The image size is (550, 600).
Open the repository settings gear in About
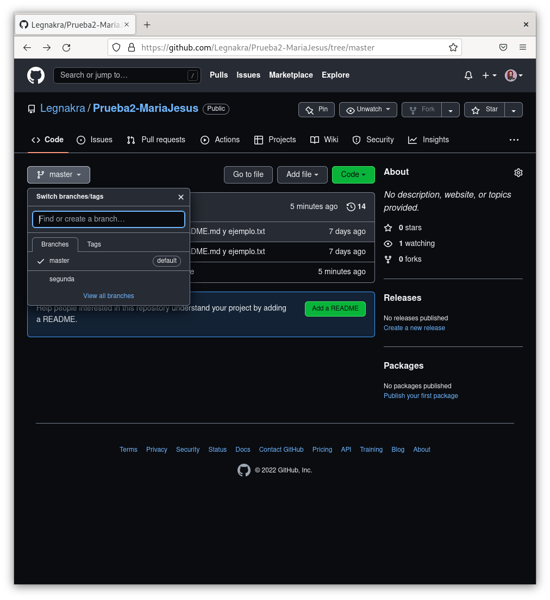(x=518, y=173)
